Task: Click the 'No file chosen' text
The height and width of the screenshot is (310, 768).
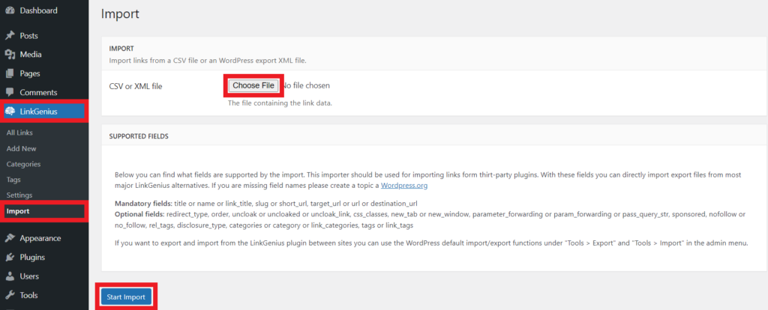Action: (x=306, y=85)
